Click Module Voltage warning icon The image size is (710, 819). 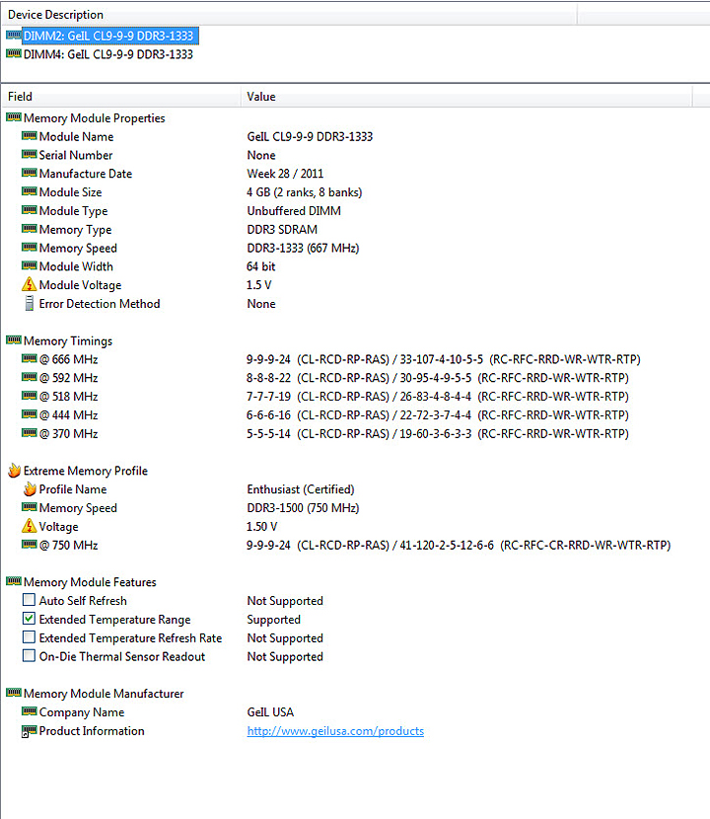[30, 284]
